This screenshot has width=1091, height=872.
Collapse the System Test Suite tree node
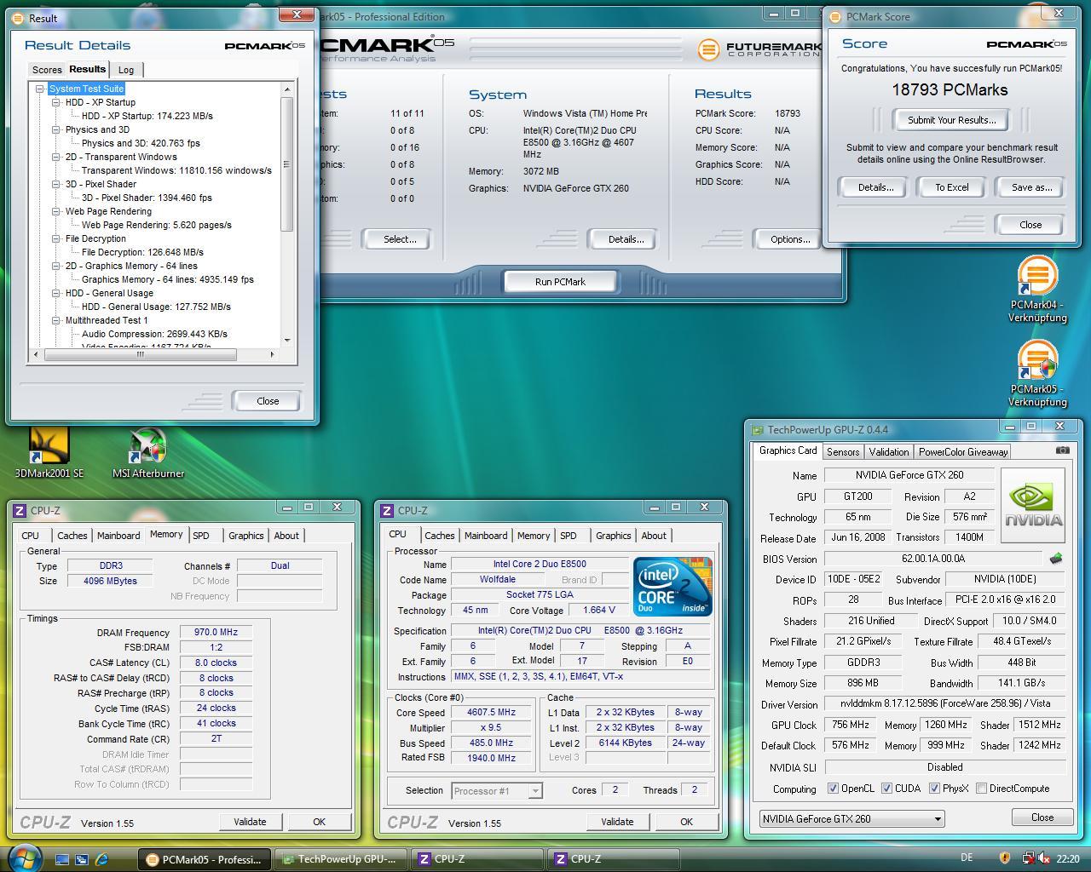[39, 89]
